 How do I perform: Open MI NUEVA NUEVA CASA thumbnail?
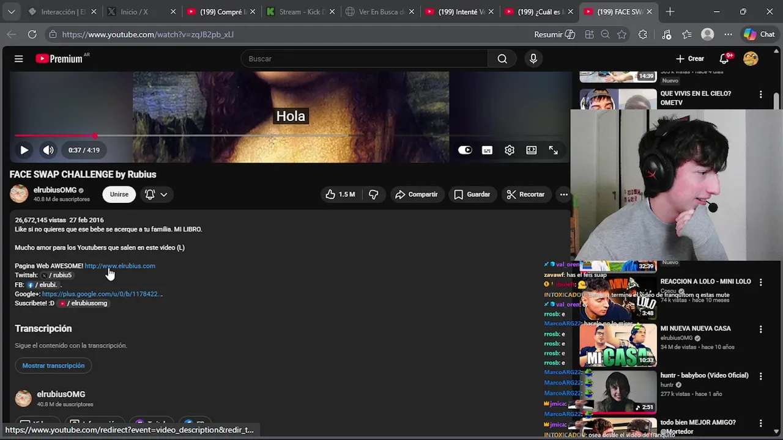coord(618,345)
